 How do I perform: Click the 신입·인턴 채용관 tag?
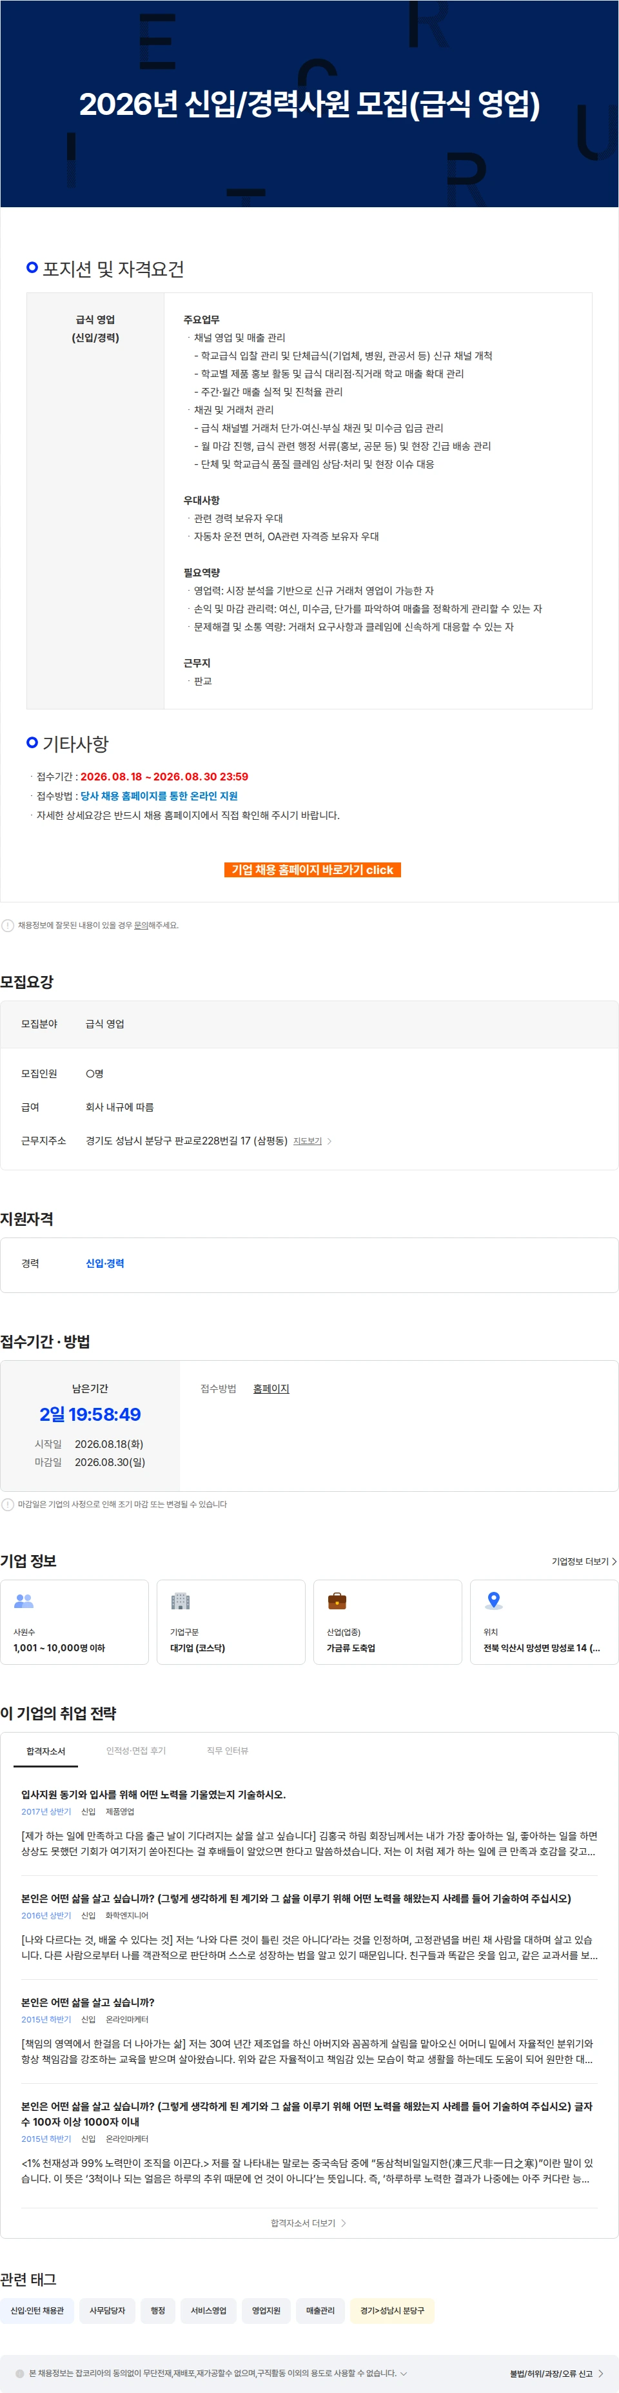tap(37, 2310)
